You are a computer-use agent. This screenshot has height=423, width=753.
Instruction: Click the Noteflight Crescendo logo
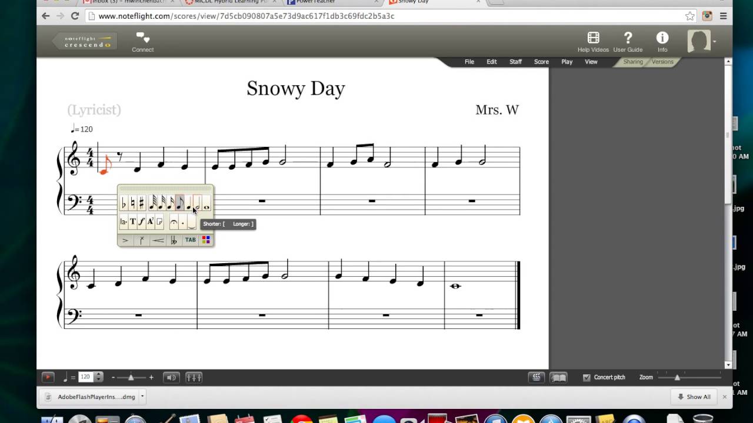[x=85, y=41]
